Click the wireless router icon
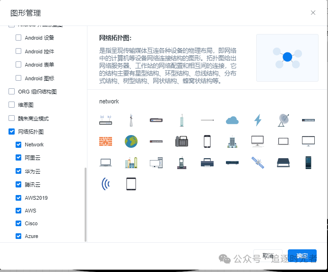 coord(105,120)
